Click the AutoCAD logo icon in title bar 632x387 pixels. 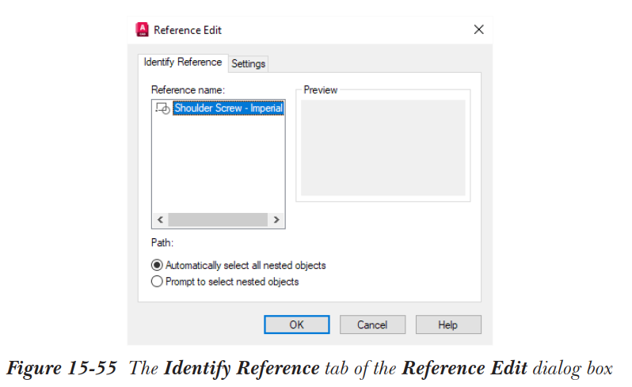142,30
